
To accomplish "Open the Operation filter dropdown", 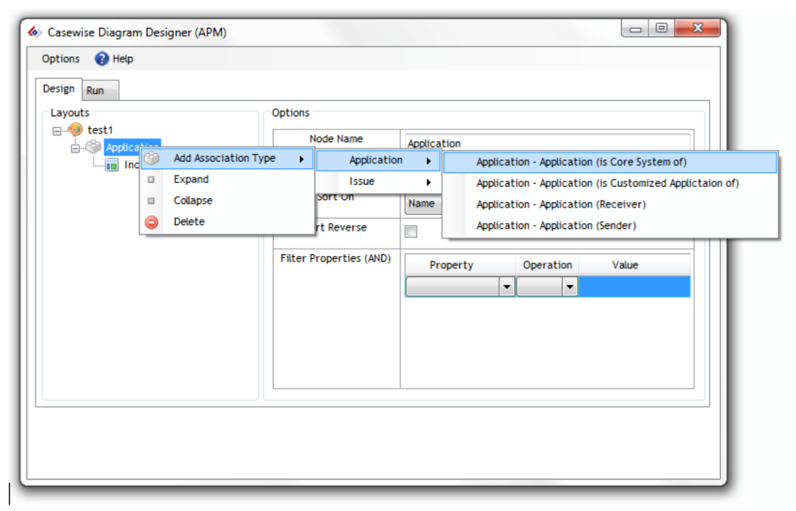I will tap(569, 287).
